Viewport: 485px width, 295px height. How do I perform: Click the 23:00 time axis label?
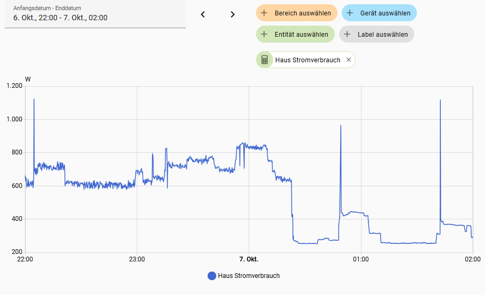point(137,260)
